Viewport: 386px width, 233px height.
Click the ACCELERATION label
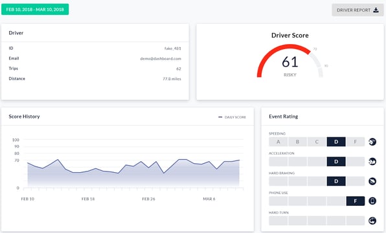pyautogui.click(x=281, y=153)
